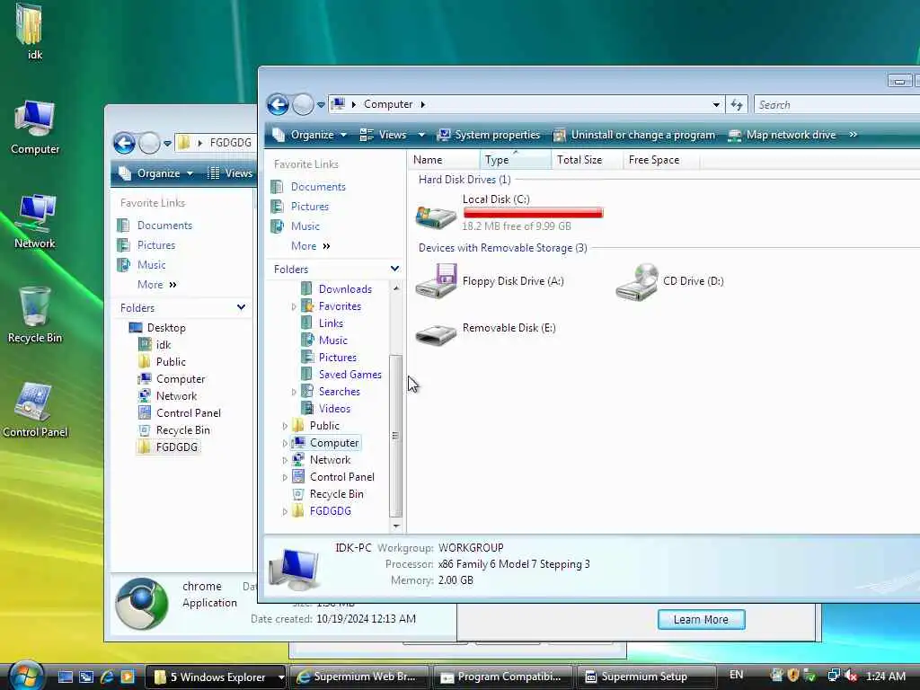Click the Refresh button next to address bar

[737, 104]
